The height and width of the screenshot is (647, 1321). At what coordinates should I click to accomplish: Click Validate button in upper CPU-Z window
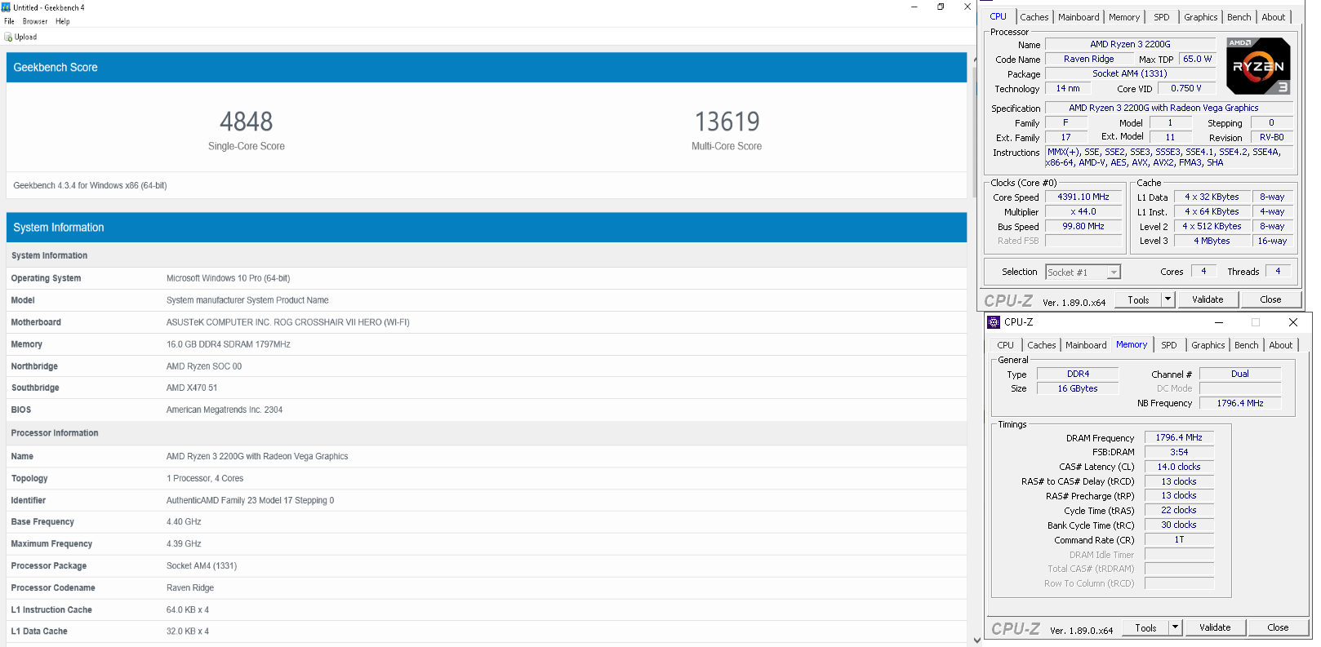click(x=1208, y=299)
